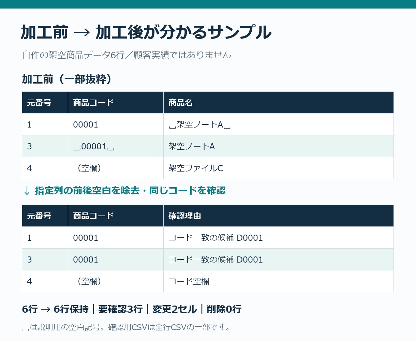Image resolution: width=416 pixels, height=341 pixels.
Task: Click 元番号 header in the 確認理由 table
Action: point(45,216)
